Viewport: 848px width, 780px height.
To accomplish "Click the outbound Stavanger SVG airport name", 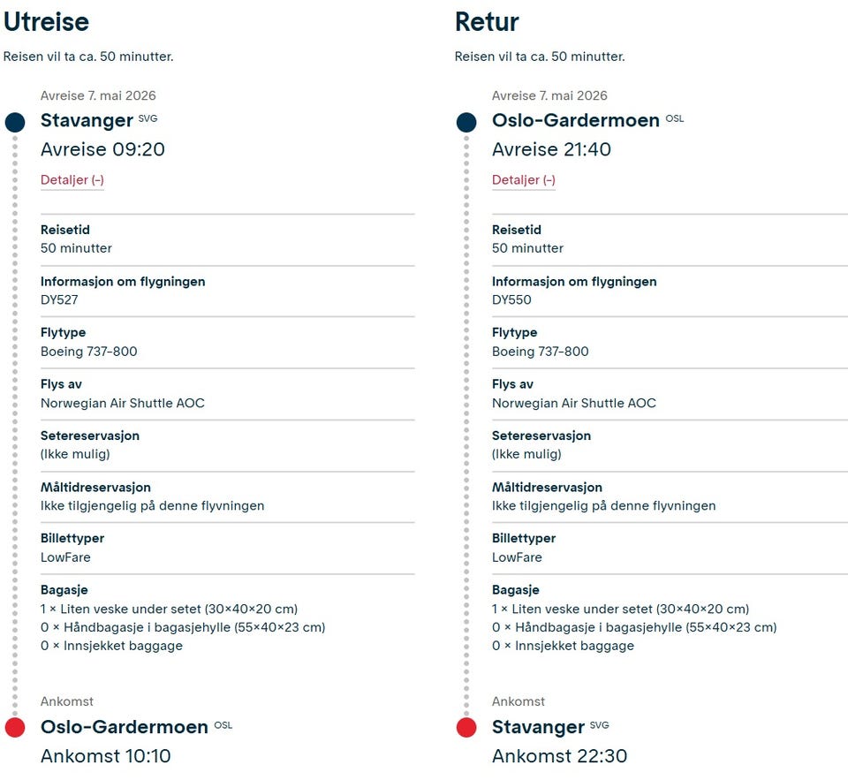I will pyautogui.click(x=99, y=120).
